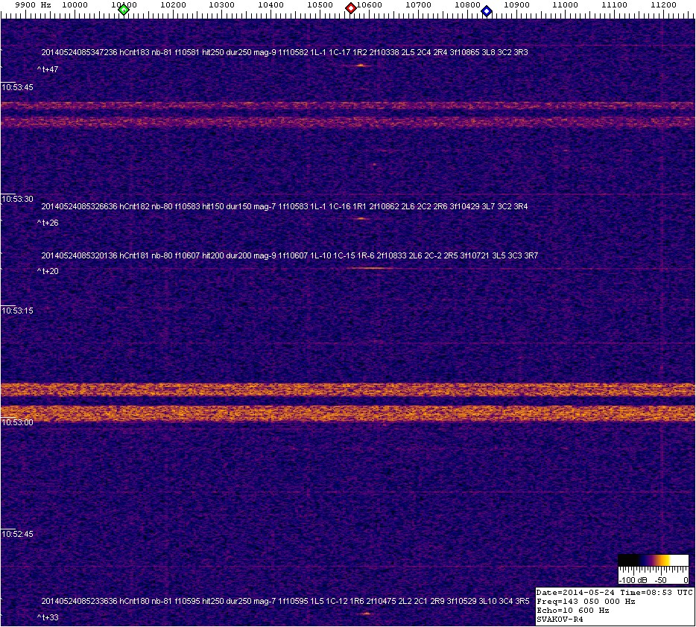Select the red diamond frequency marker
696x627 pixels.
(350, 8)
